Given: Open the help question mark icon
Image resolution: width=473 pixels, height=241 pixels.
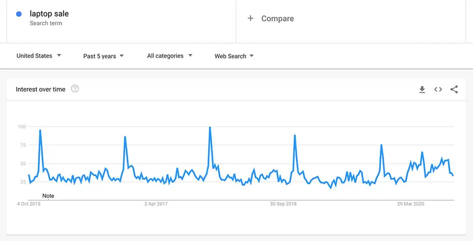Looking at the screenshot, I should click(75, 89).
